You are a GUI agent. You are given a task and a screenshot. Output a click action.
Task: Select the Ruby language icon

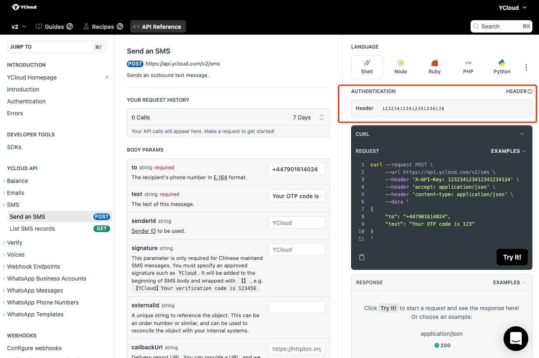[434, 67]
